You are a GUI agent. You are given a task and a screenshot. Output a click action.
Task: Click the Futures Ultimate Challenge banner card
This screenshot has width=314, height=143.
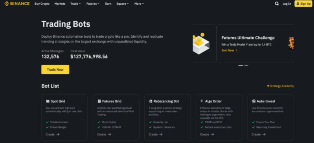255,44
